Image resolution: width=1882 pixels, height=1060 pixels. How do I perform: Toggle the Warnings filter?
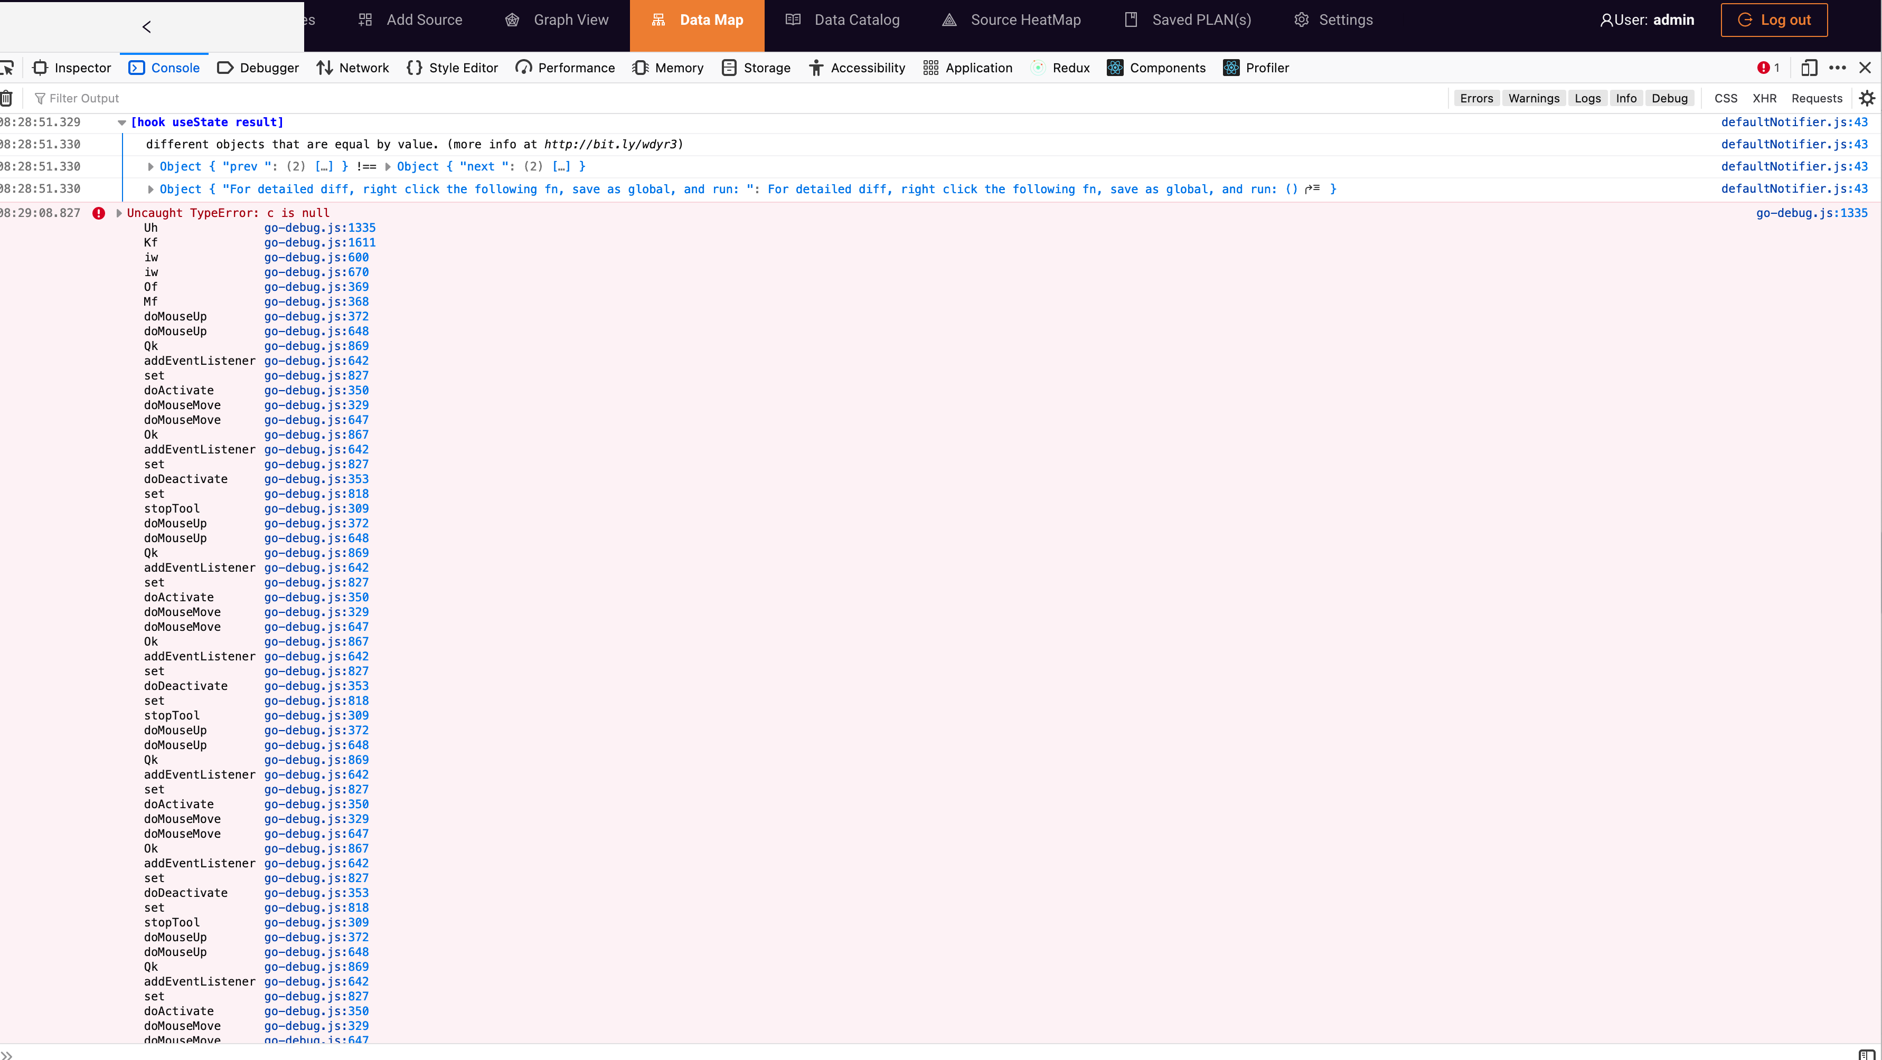tap(1533, 98)
